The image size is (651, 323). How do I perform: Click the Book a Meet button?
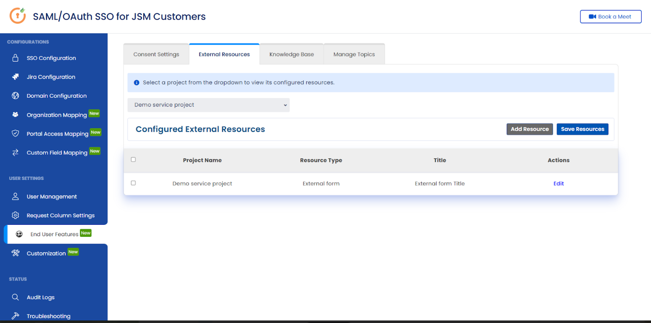tap(611, 17)
